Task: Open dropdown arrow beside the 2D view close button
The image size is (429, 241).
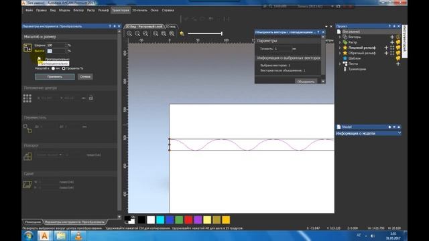Action: 326,27
